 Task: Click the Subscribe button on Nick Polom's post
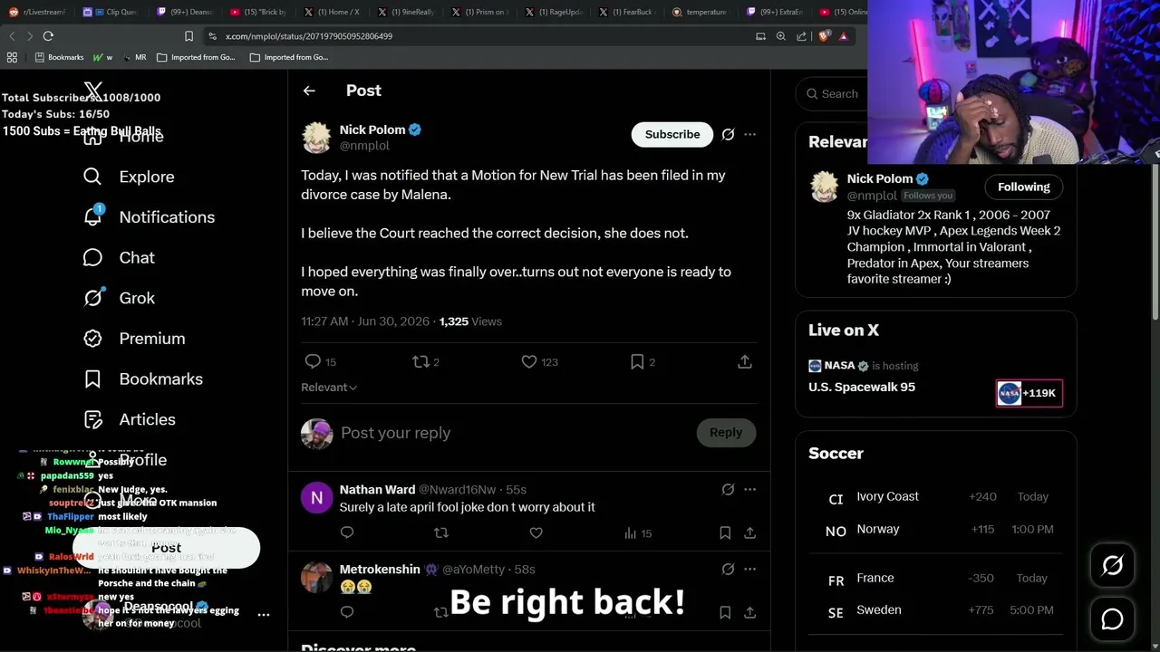(x=672, y=134)
